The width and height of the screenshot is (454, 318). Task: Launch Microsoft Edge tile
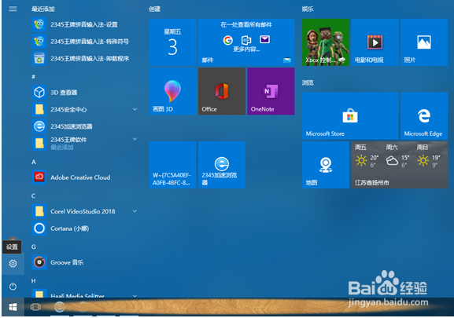[424, 116]
